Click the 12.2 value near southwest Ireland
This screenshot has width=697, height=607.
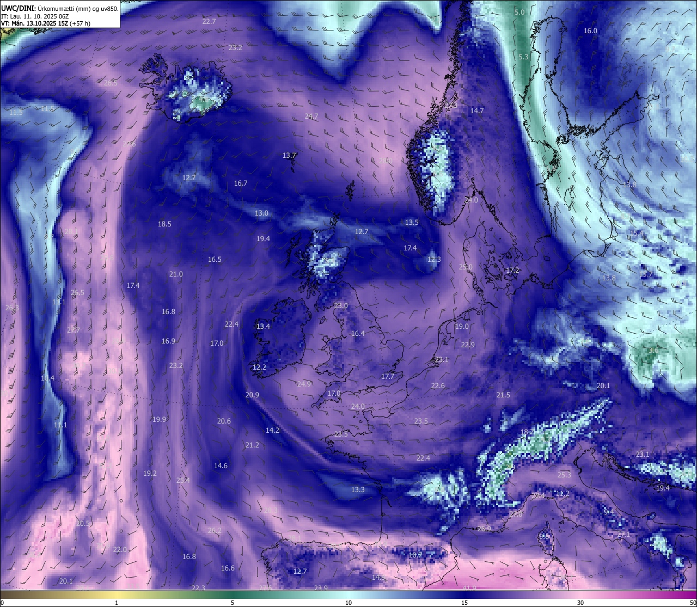(259, 367)
